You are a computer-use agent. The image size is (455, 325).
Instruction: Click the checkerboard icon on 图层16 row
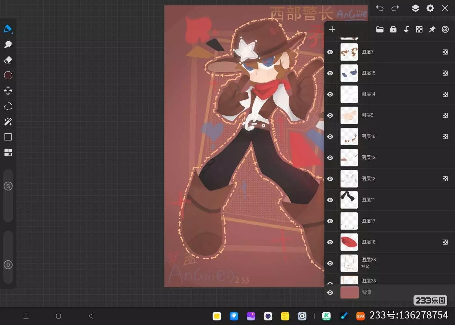pyautogui.click(x=445, y=136)
